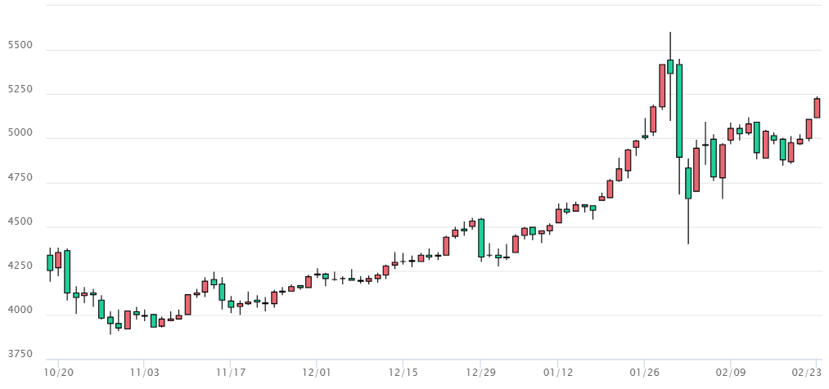Click the 01/26 date label

coord(644,373)
